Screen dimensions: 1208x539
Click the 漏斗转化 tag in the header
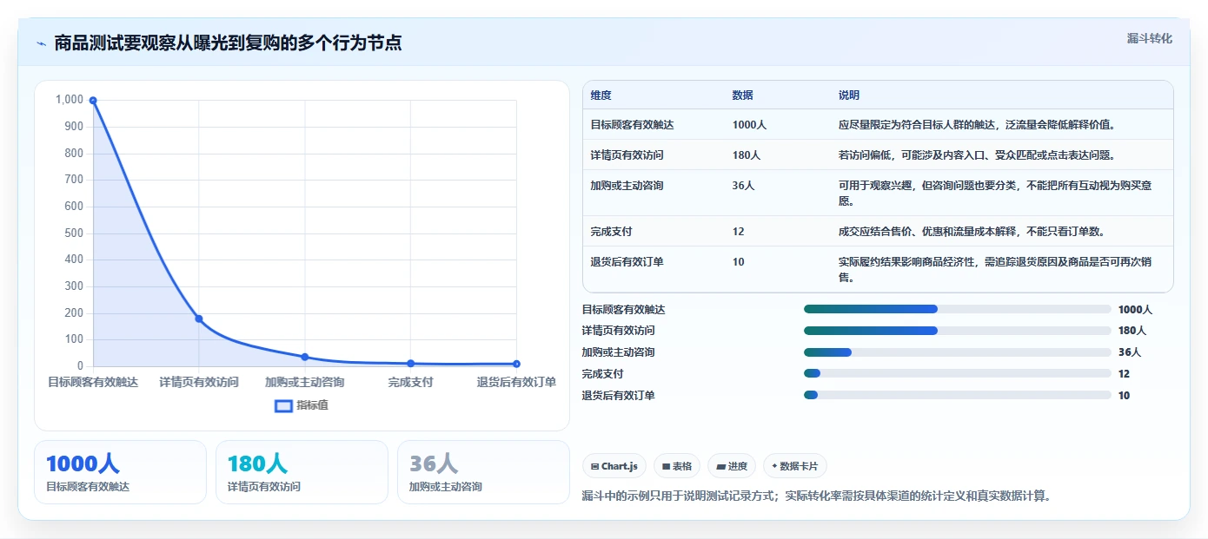click(x=1149, y=38)
